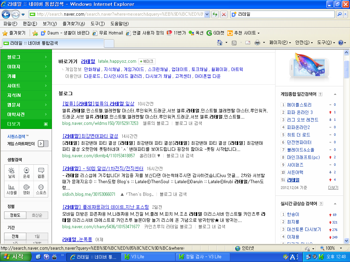Open 웹툰 webtoon search icon
Screen dimensions: 350x262
(41, 173)
